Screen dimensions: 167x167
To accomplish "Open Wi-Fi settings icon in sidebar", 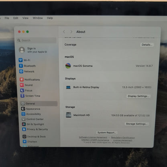I will [x=20, y=60].
